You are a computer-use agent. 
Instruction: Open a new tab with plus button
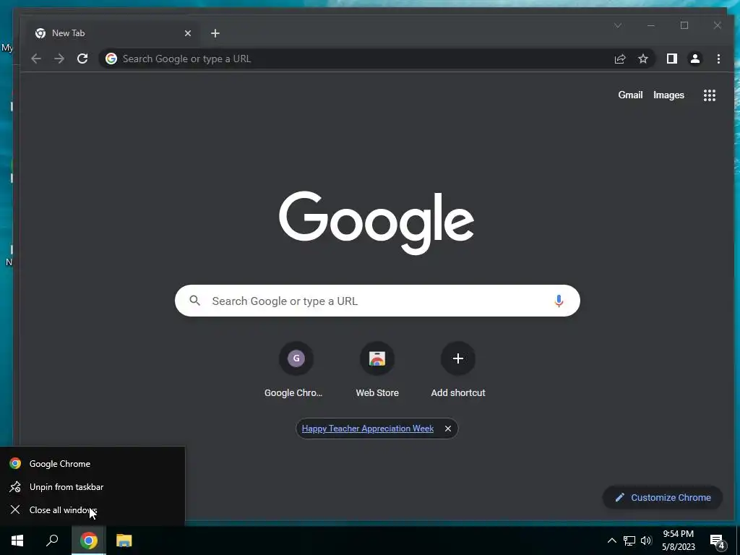[x=215, y=33]
